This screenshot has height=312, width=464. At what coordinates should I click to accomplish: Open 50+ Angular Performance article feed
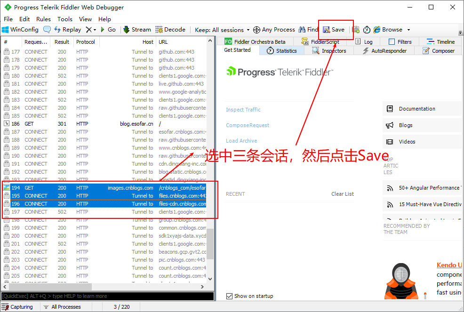click(423, 188)
